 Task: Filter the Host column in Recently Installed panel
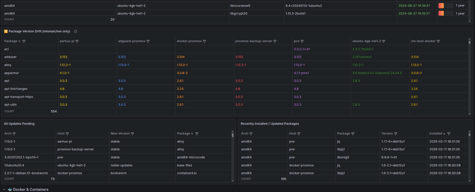point(299,134)
